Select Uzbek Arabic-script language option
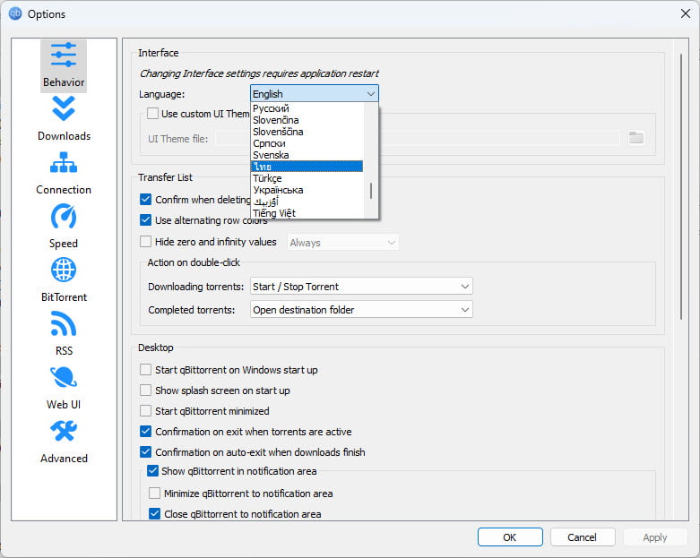This screenshot has height=558, width=700. (x=307, y=202)
